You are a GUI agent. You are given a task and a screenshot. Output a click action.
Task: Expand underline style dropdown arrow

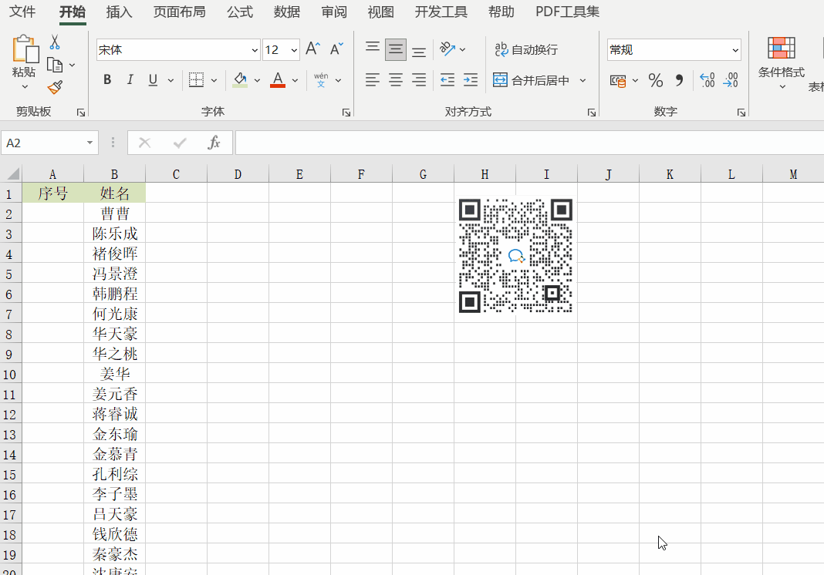click(x=171, y=80)
